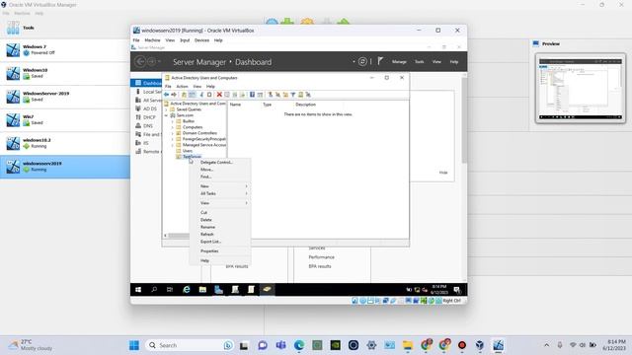Viewport: 632px width, 355px height.
Task: Expand Managed Service Accounts tree node
Action: [x=173, y=145]
